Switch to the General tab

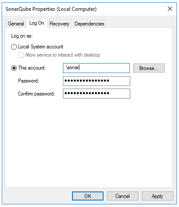pos(16,24)
